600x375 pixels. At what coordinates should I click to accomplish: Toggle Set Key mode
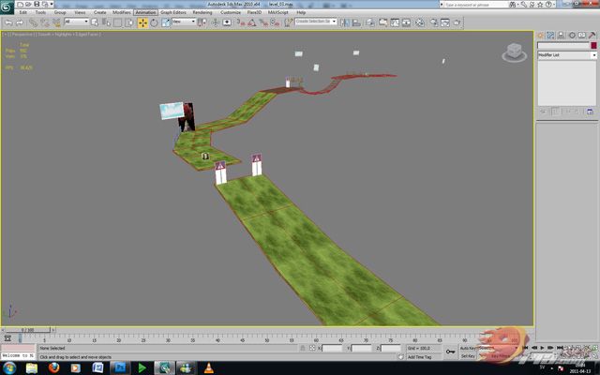468,356
